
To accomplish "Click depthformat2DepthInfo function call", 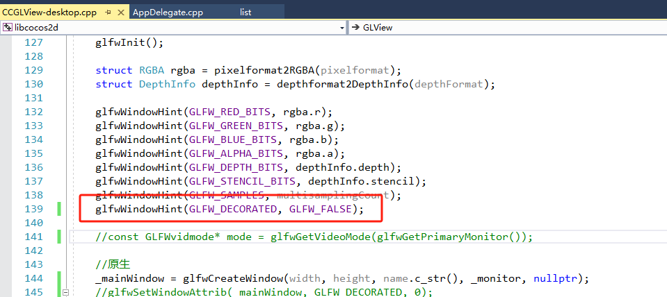I will (x=342, y=84).
